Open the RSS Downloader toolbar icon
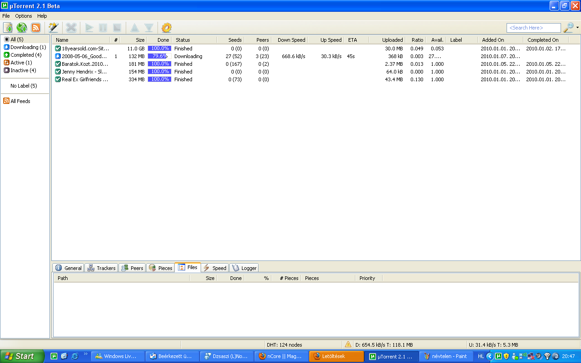Image resolution: width=581 pixels, height=363 pixels. tap(35, 28)
